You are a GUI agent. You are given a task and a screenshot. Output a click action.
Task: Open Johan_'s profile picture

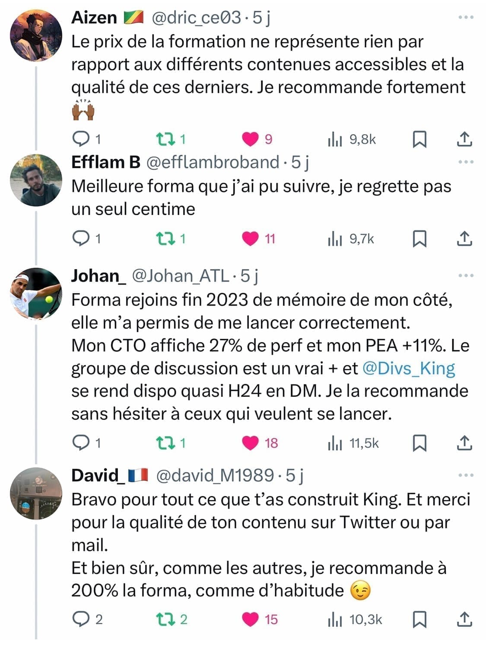click(x=36, y=294)
